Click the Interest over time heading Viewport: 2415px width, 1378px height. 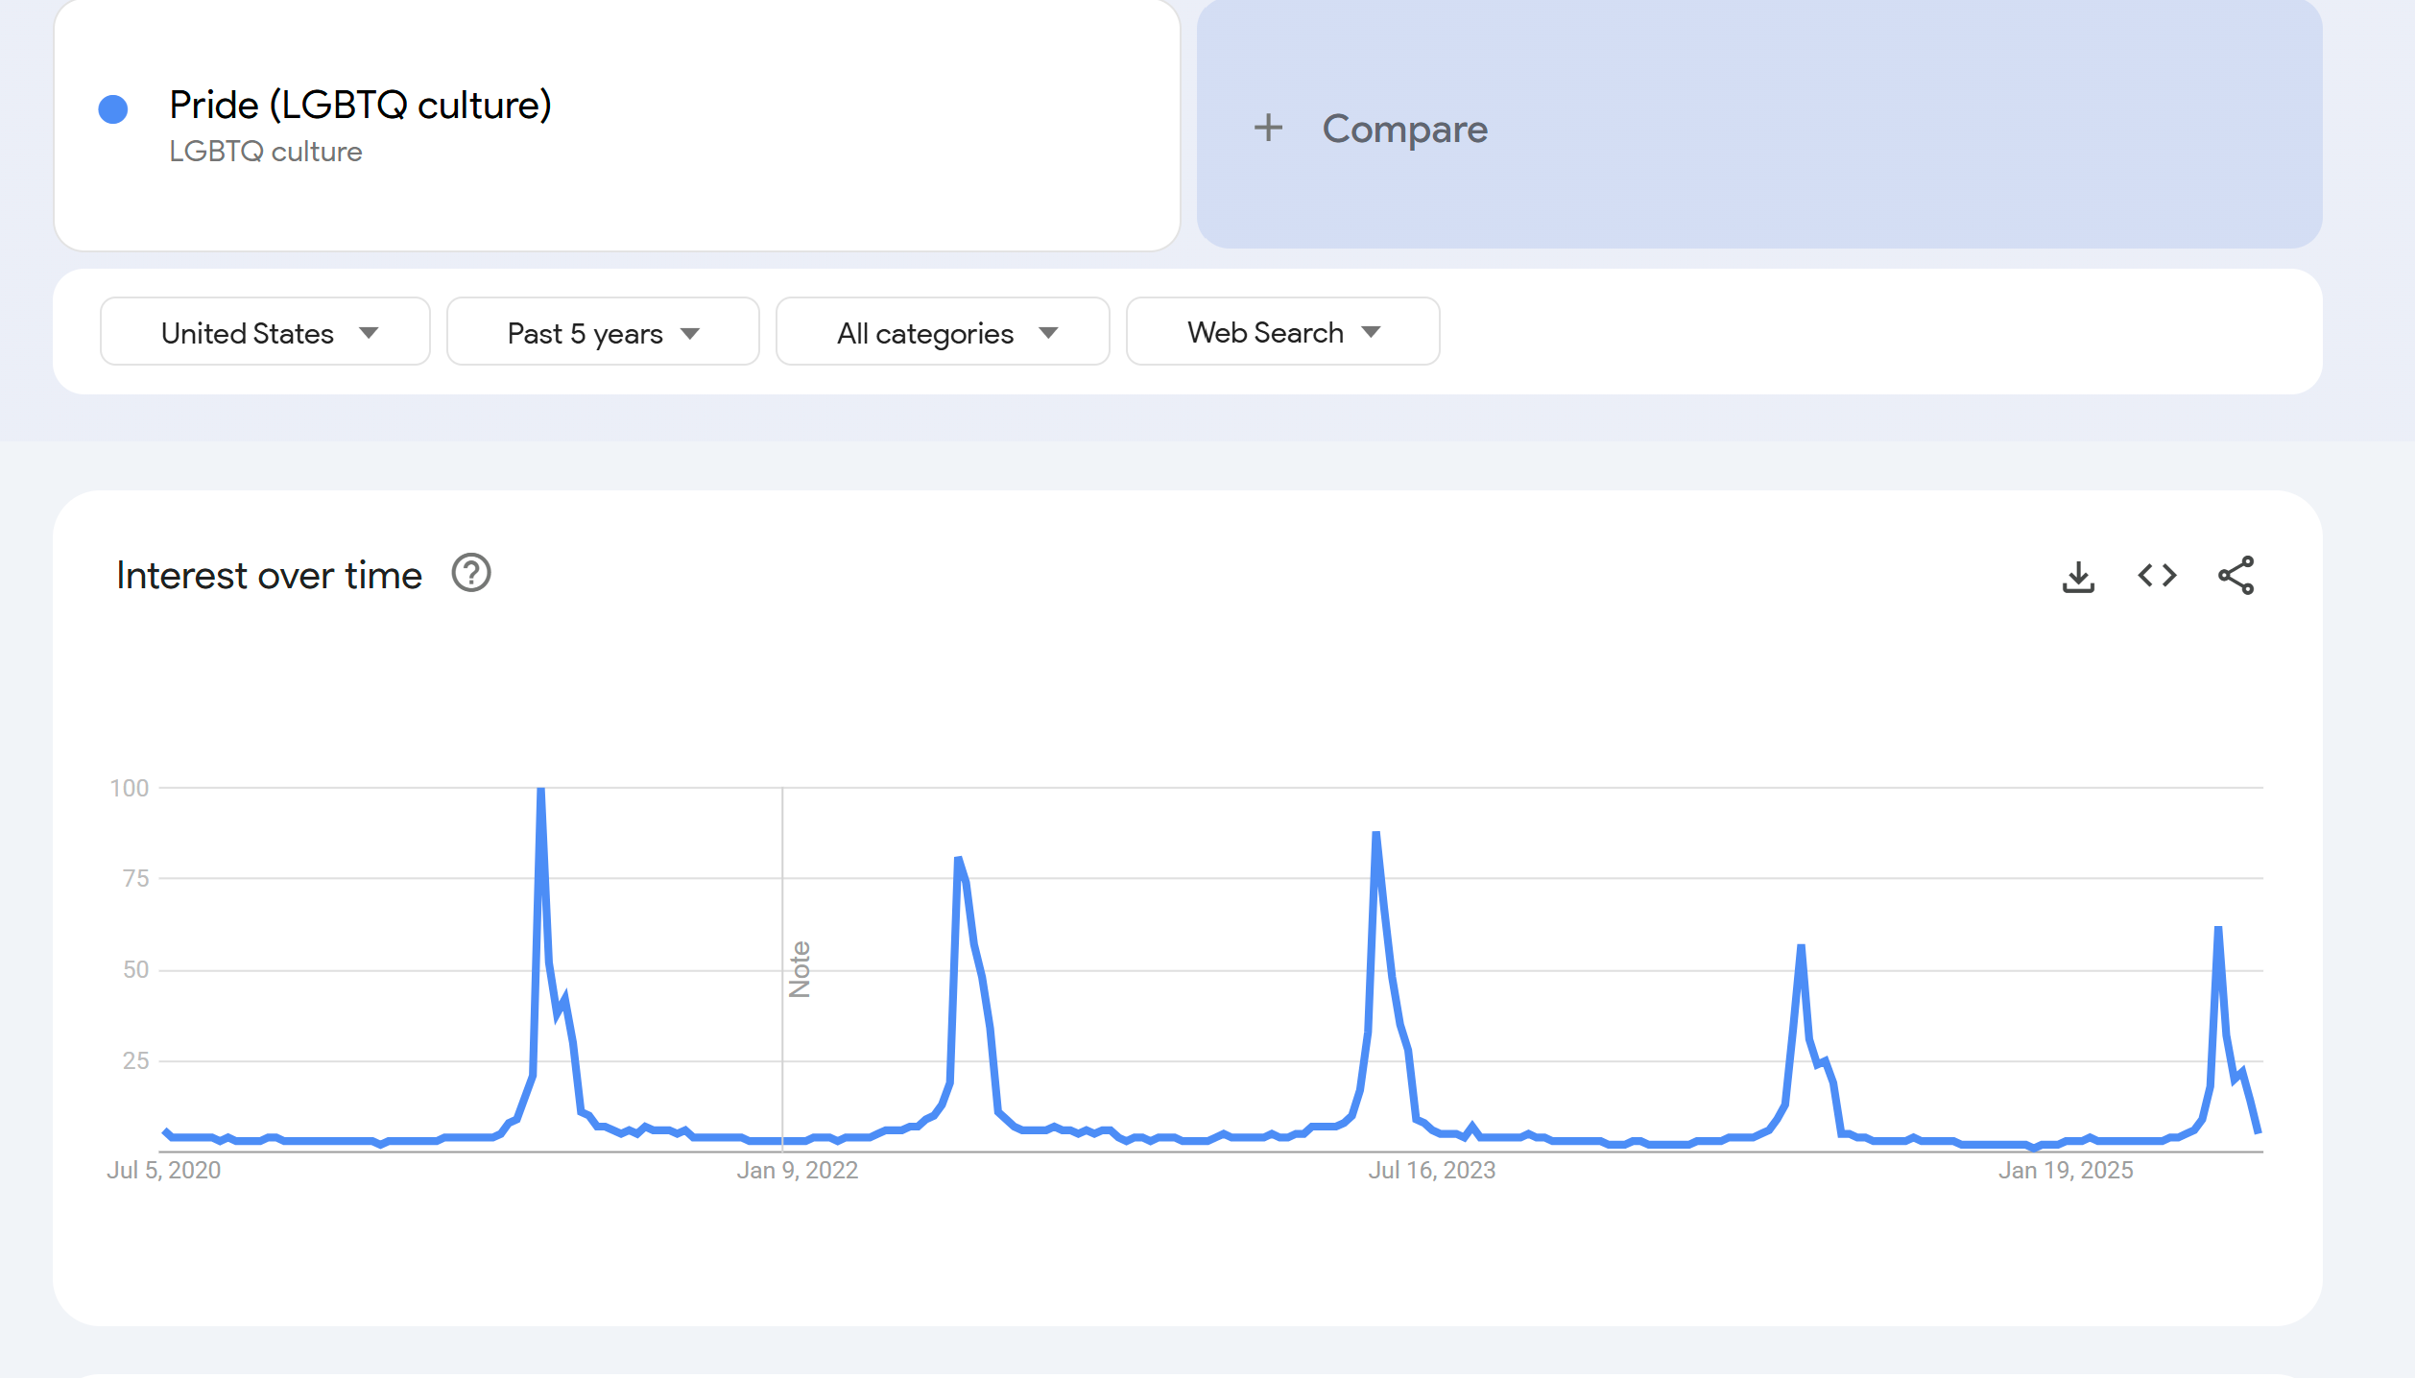(x=269, y=576)
